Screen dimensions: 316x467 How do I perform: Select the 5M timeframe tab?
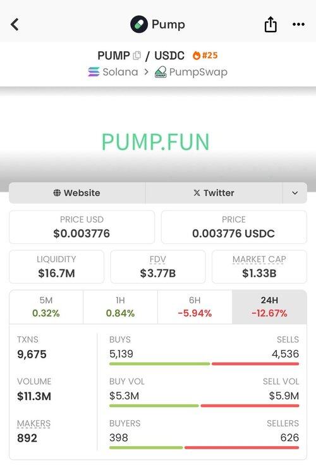click(46, 306)
